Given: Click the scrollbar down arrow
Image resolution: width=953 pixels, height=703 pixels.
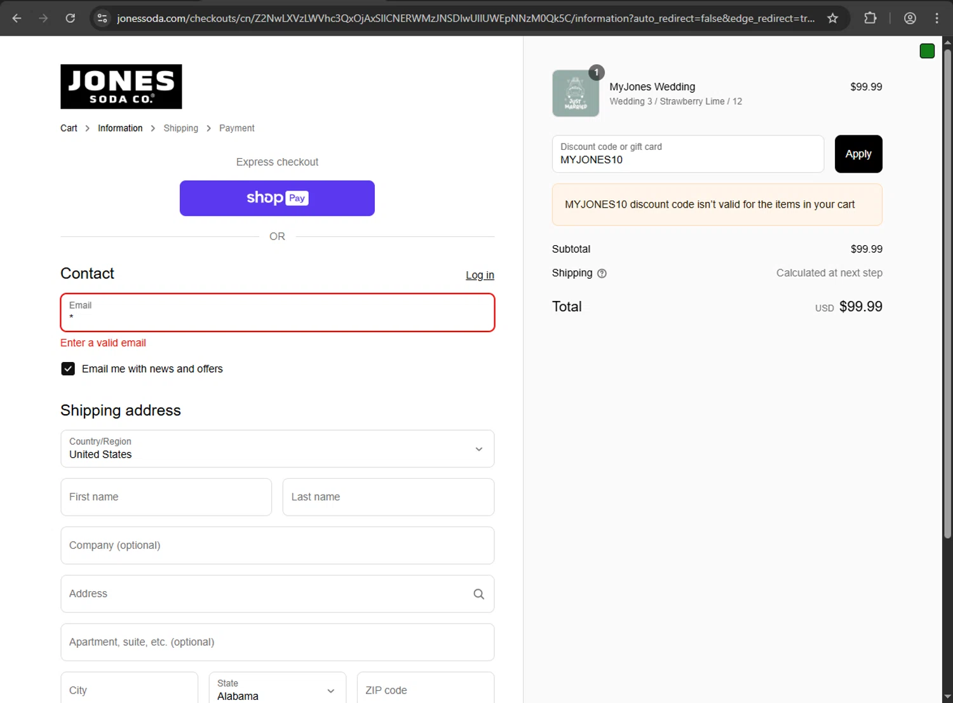Looking at the screenshot, I should (x=947, y=697).
